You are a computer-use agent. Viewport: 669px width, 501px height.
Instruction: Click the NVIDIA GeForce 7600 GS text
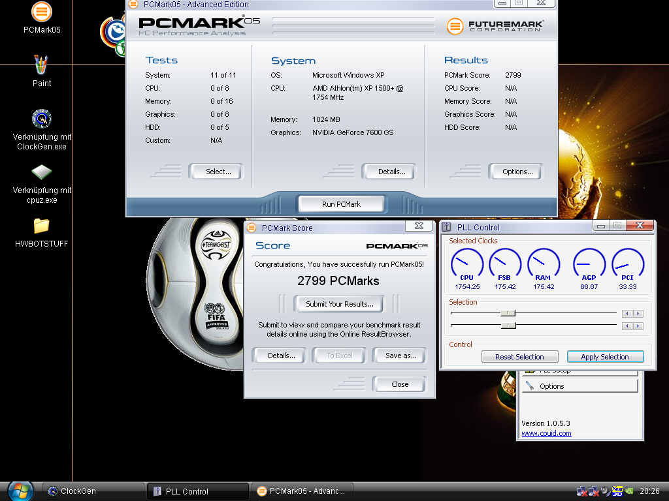click(353, 132)
